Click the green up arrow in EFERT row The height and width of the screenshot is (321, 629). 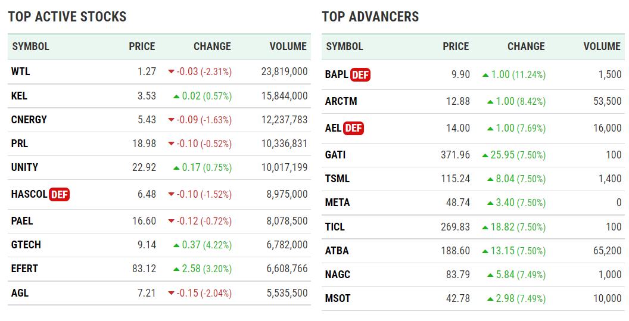click(x=176, y=269)
